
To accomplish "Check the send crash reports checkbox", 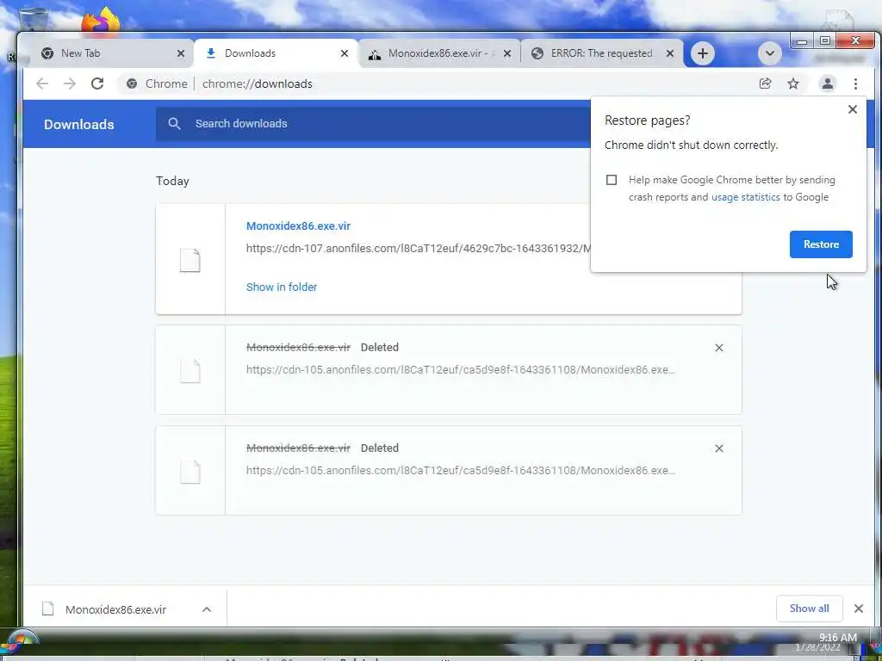I will 612,180.
